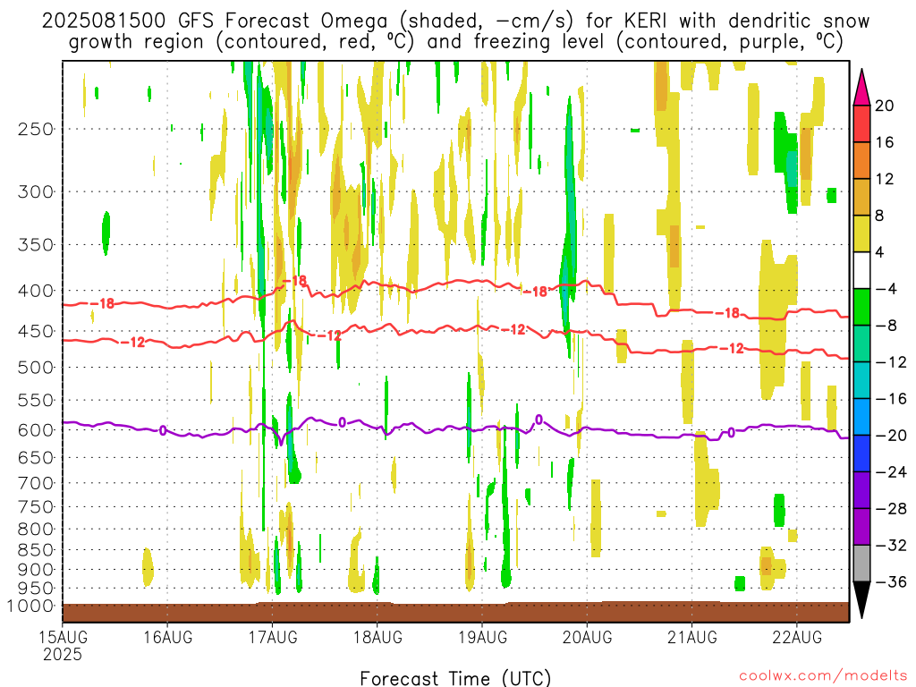916x687 pixels.
Task: Click the 850 pressure level label
Action: [x=36, y=550]
